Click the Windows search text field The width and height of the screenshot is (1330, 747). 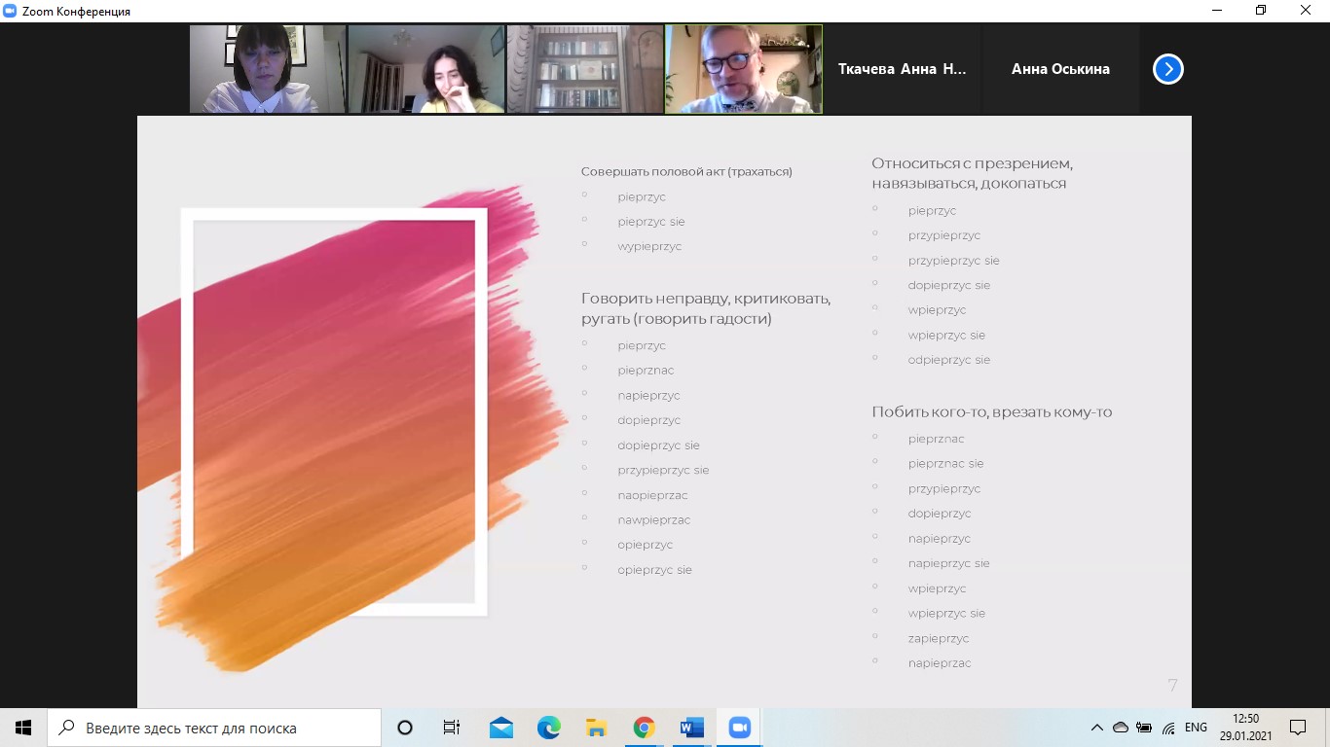pos(214,728)
